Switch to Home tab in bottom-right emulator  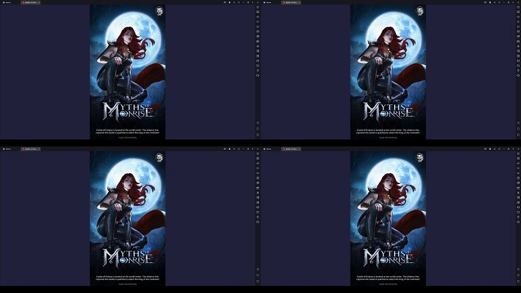coord(267,149)
